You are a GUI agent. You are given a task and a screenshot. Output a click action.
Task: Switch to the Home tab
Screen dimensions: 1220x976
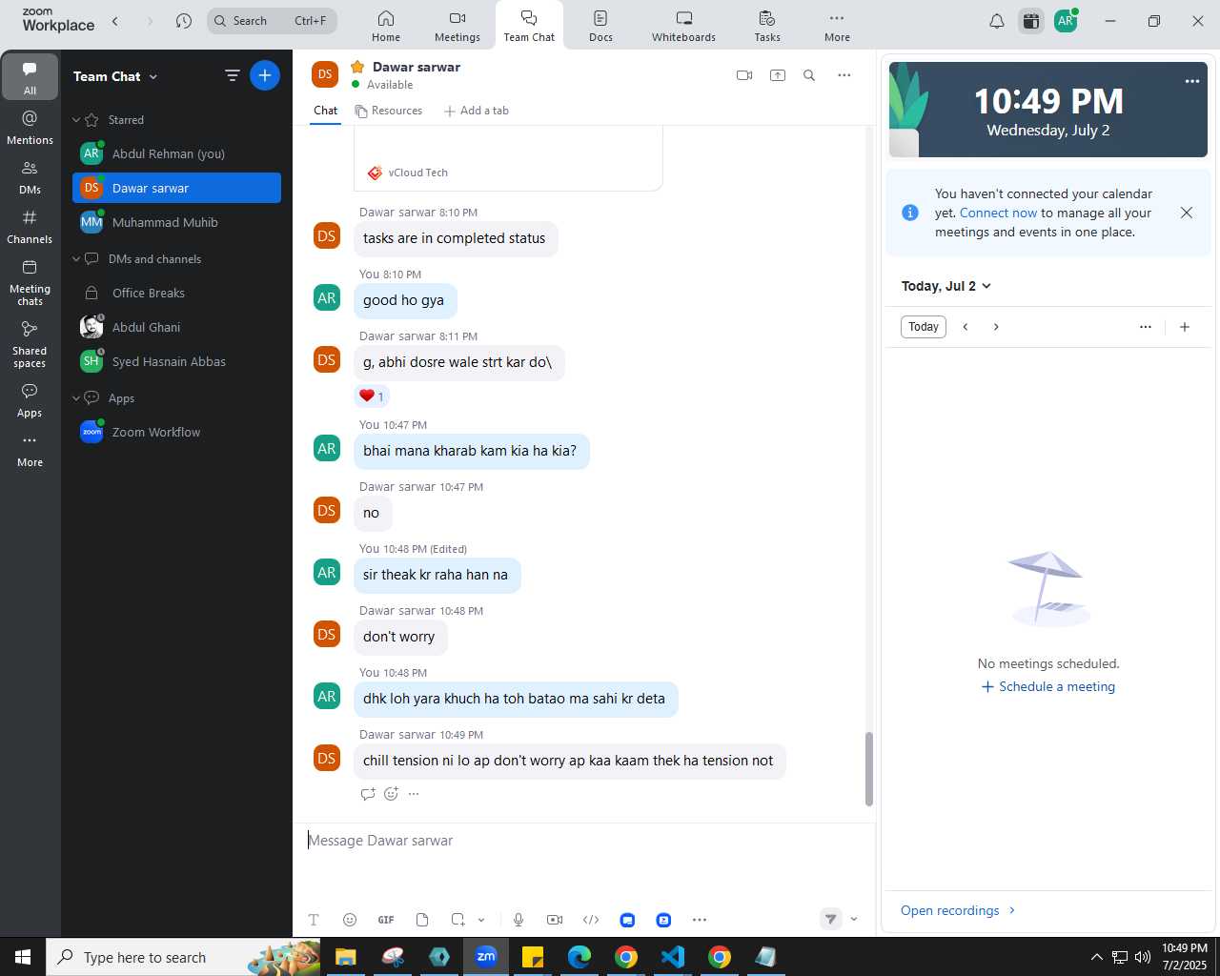(386, 26)
